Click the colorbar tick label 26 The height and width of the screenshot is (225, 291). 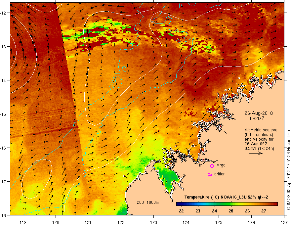point(247,211)
